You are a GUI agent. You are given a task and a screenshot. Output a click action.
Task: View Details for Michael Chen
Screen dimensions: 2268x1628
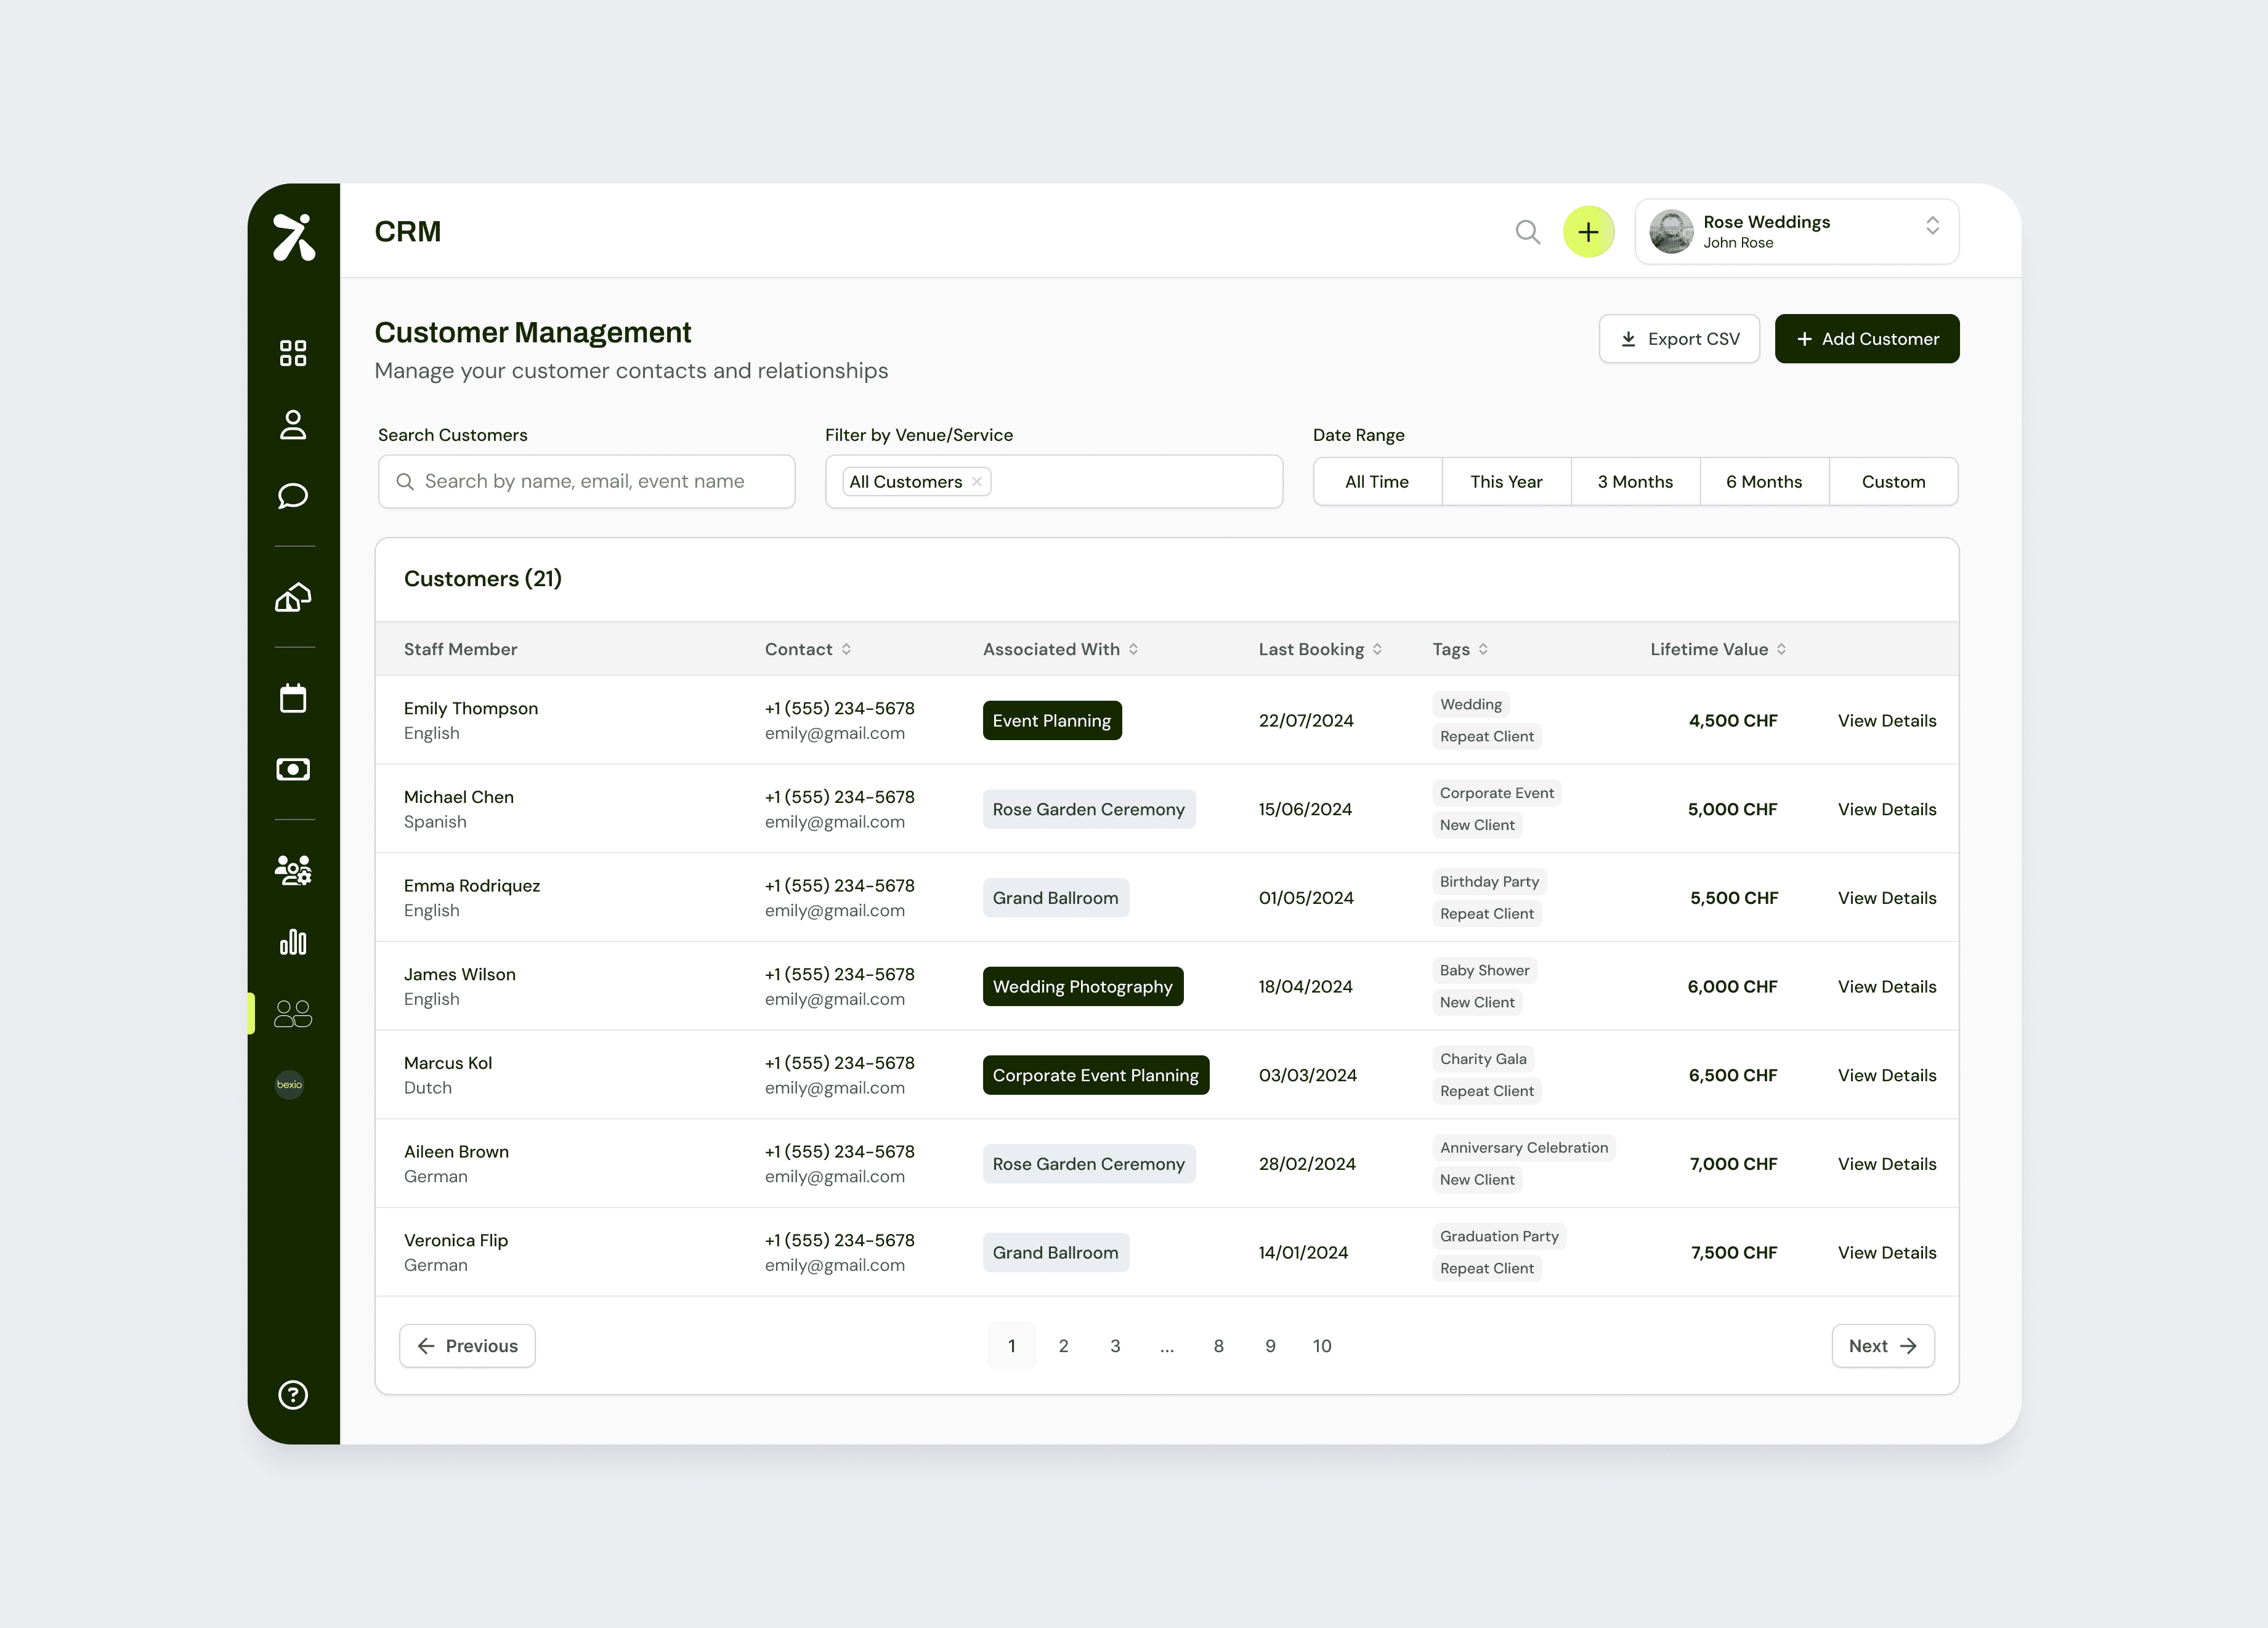(1886, 810)
